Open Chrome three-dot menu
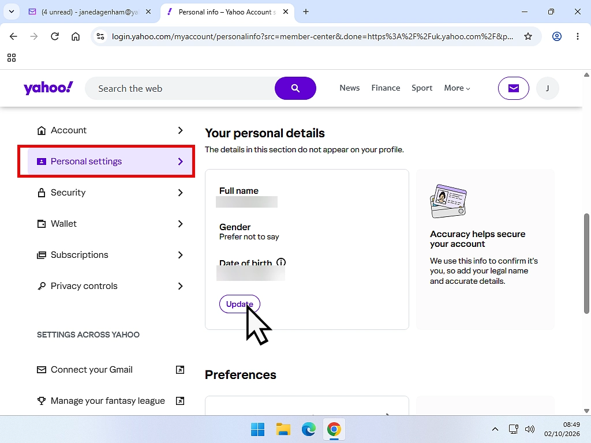 click(577, 36)
